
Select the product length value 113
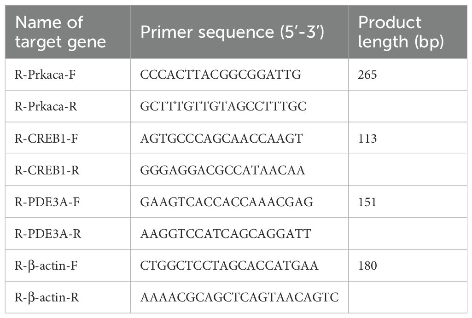coord(367,138)
